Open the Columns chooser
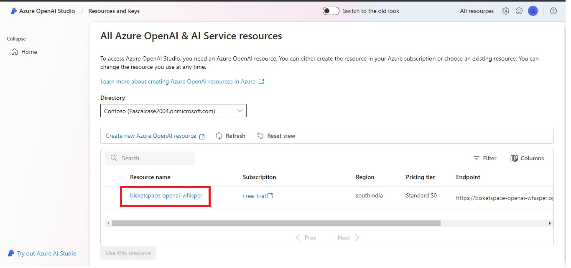This screenshot has width=571, height=268. 527,158
